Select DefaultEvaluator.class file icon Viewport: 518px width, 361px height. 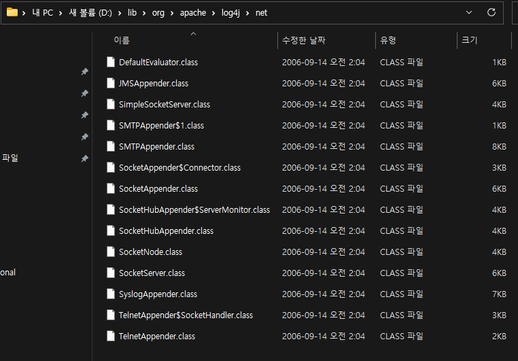point(111,62)
